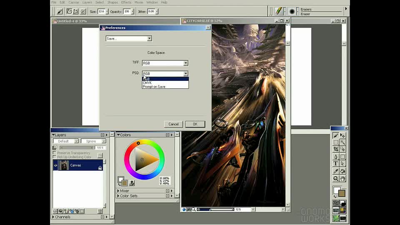The width and height of the screenshot is (400, 225).
Task: Expand the Mixer palette
Action: point(118,191)
